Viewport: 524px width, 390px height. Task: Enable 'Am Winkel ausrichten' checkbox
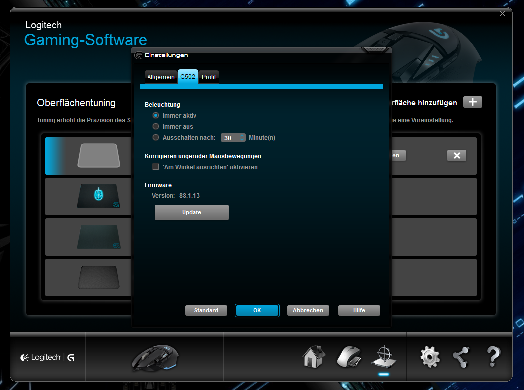click(x=155, y=167)
